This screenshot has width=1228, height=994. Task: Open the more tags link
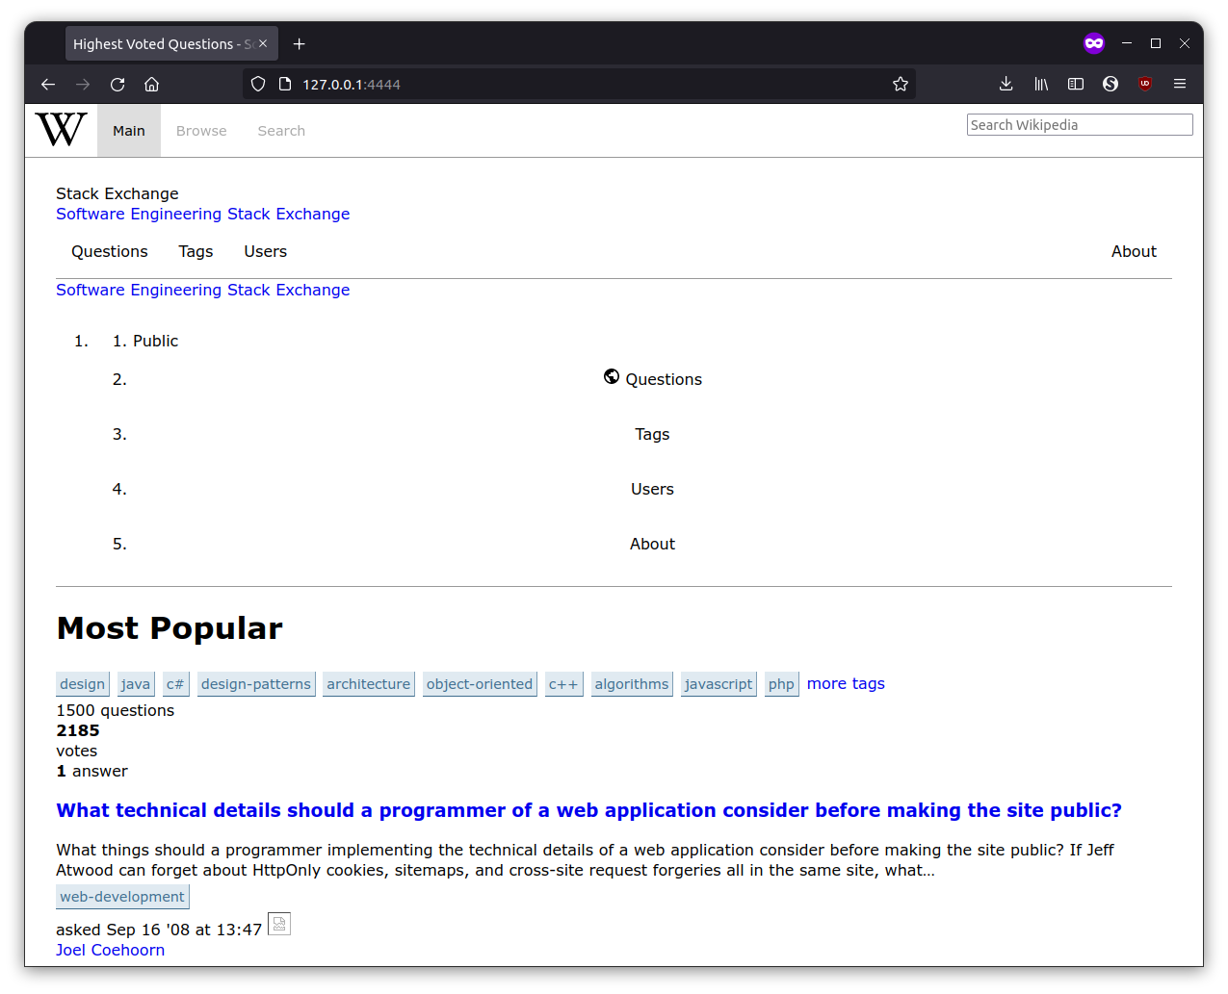[846, 683]
